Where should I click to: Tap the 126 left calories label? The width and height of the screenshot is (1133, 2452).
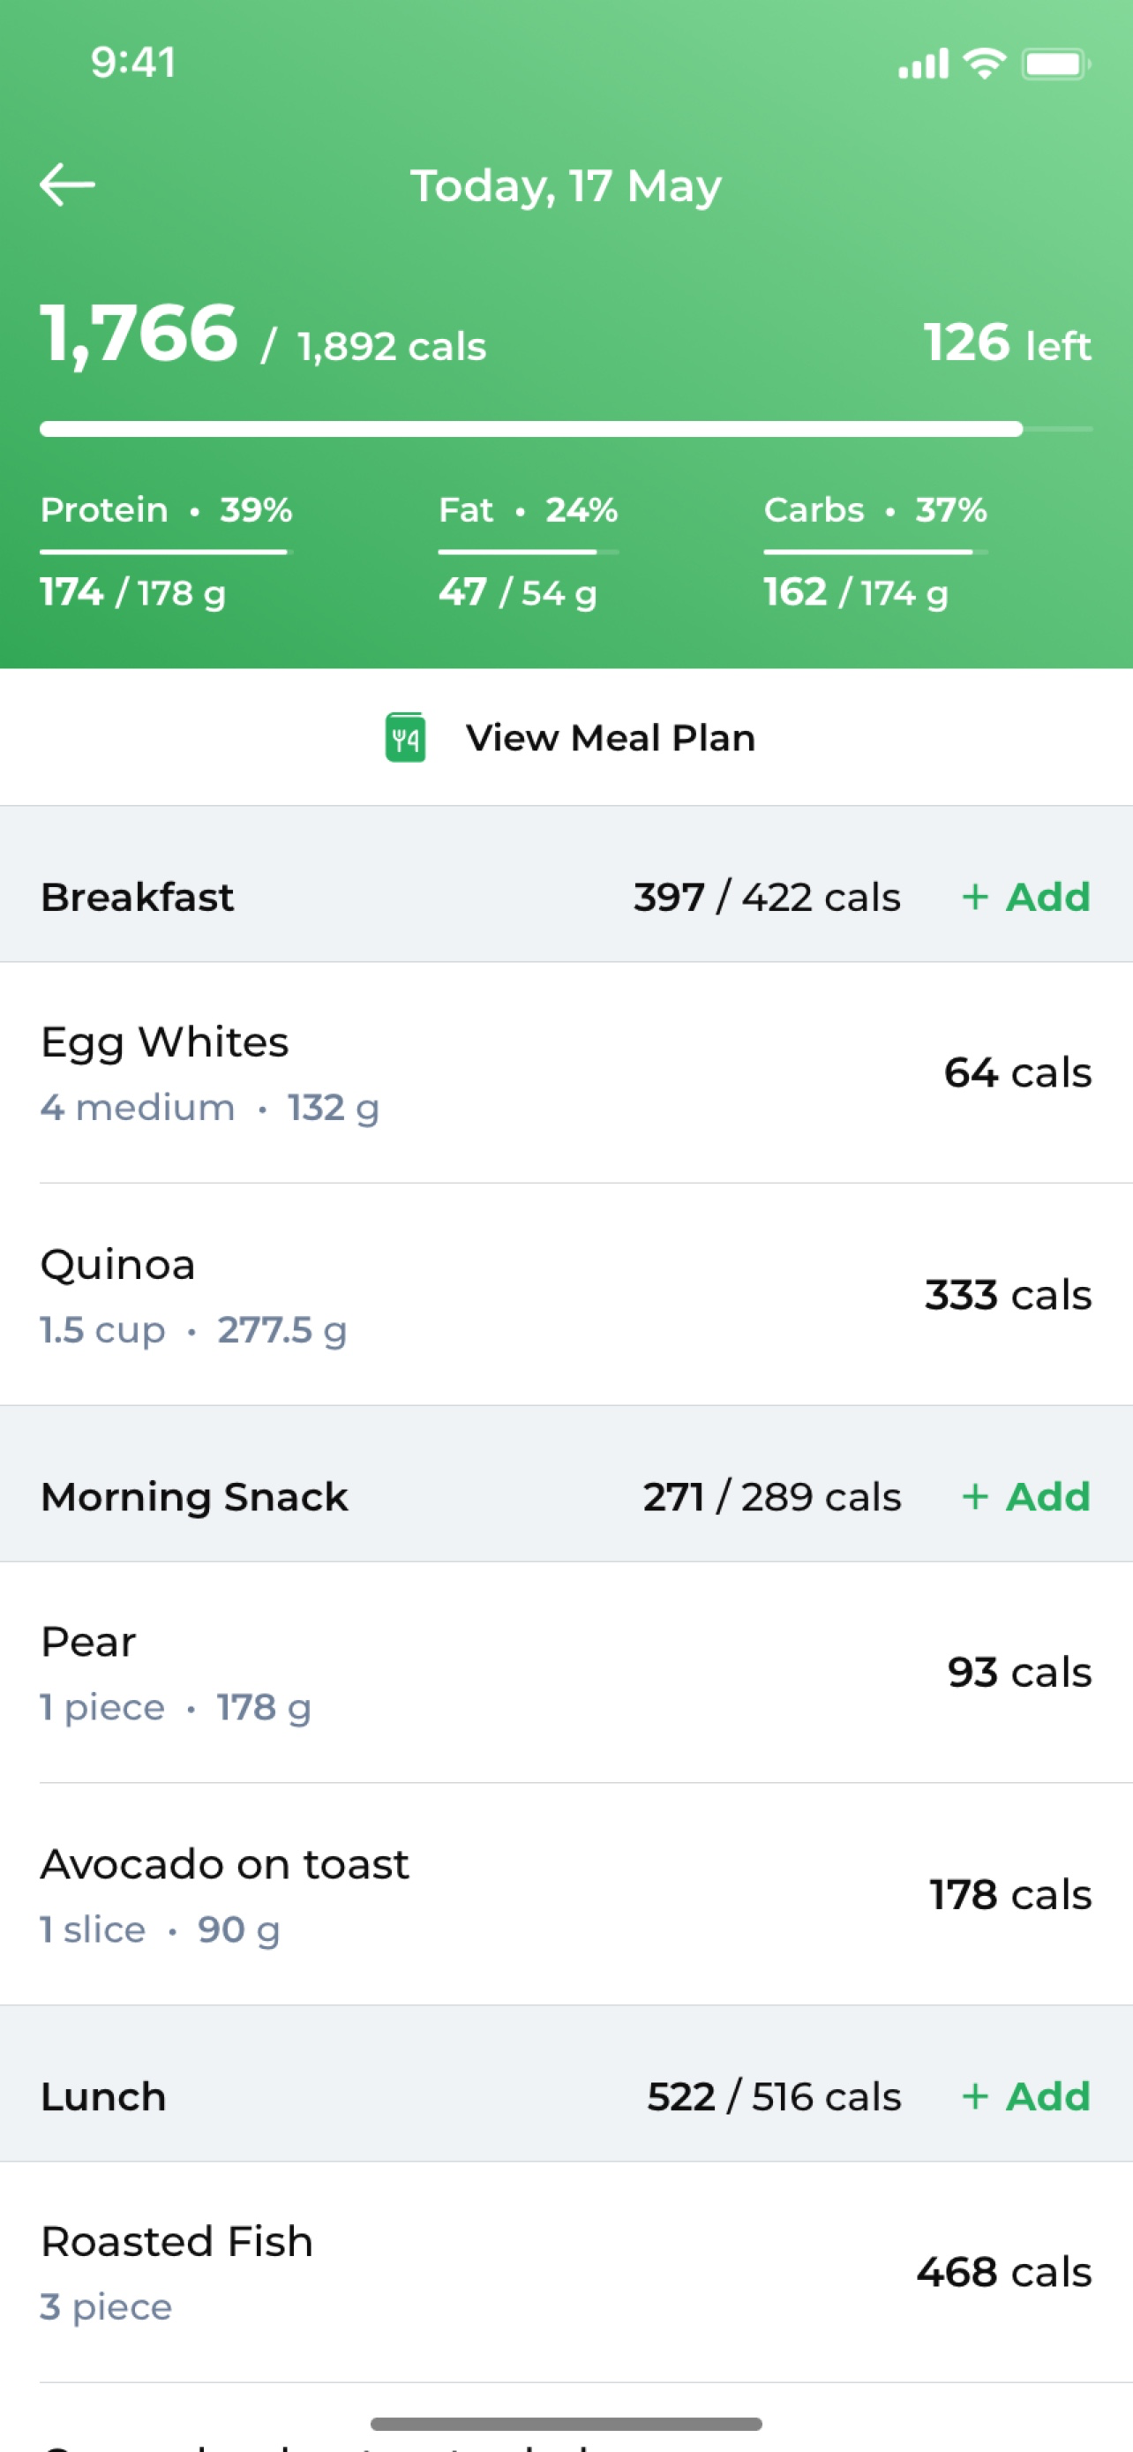[1007, 342]
